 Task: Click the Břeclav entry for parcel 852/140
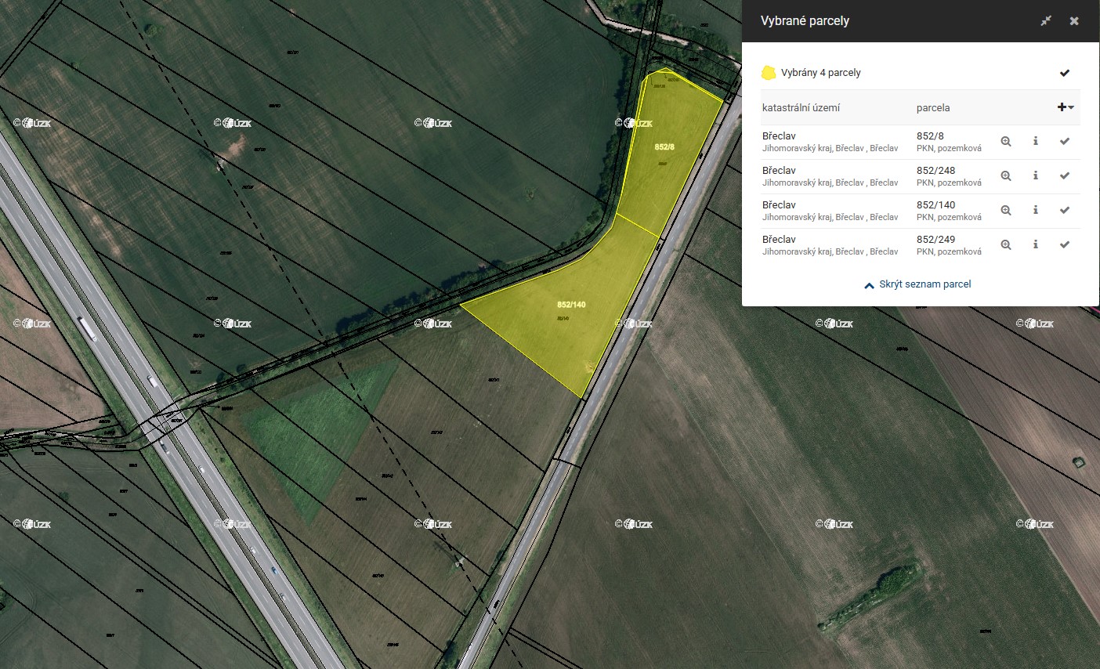779,205
